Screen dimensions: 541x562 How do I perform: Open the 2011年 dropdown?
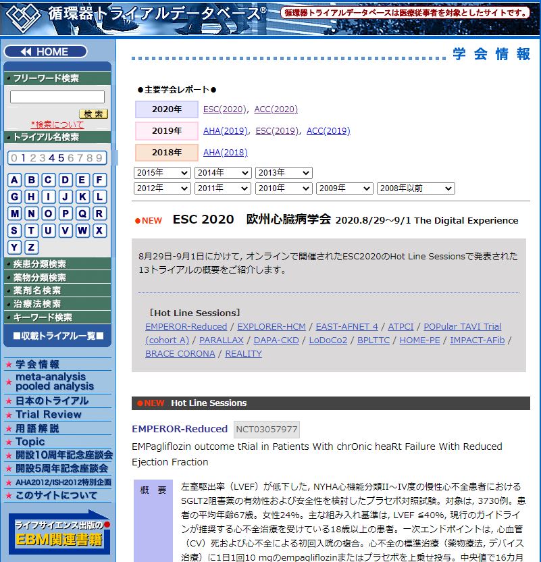[223, 188]
